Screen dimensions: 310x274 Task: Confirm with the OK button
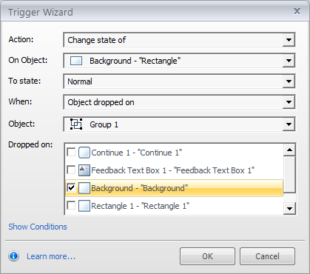point(207,256)
